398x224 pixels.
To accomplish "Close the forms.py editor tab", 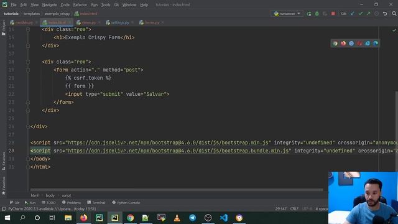I will [x=163, y=22].
